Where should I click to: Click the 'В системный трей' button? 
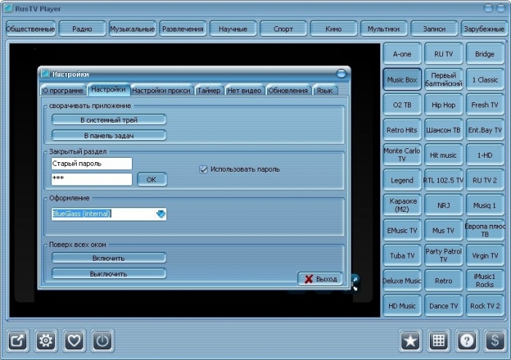(x=109, y=119)
